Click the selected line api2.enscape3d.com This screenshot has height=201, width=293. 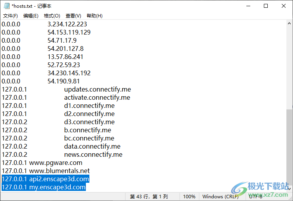point(45,179)
